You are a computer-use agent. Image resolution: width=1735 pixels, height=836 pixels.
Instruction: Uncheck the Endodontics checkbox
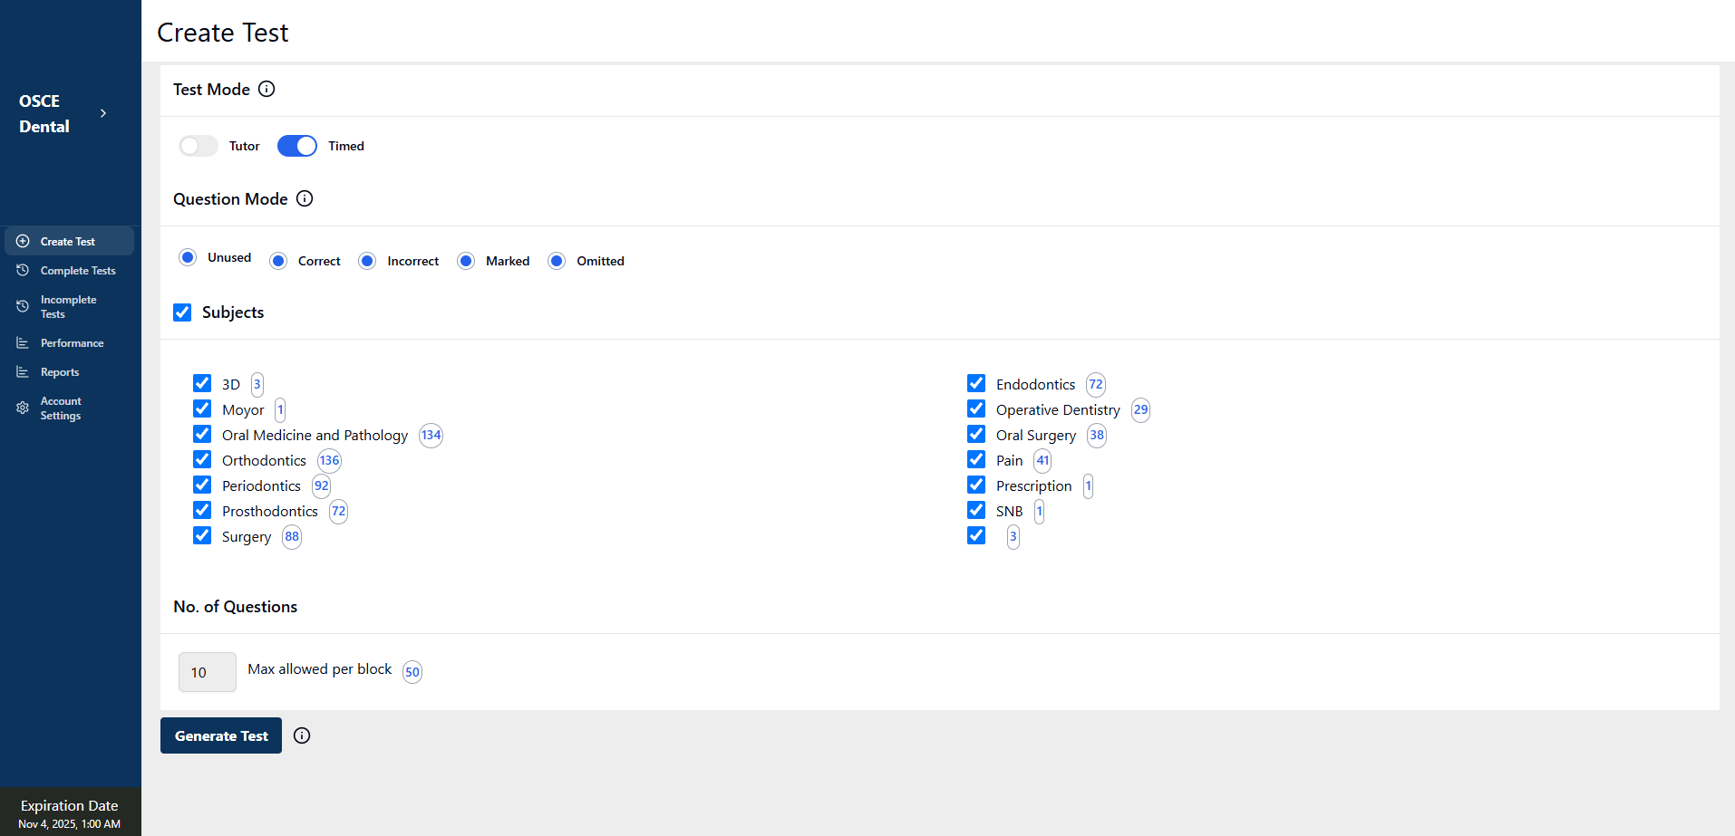coord(976,383)
